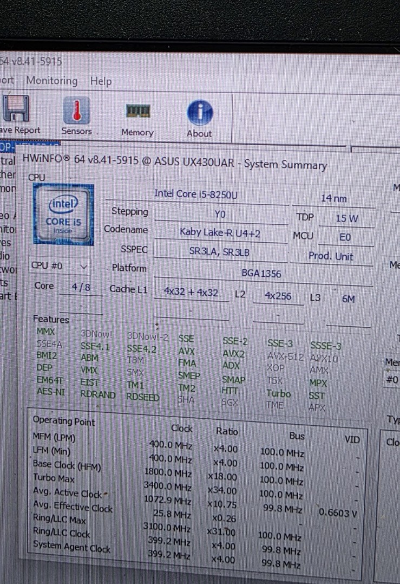Click the MPX feature label
Viewport: 400px width, 584px height.
[318, 383]
